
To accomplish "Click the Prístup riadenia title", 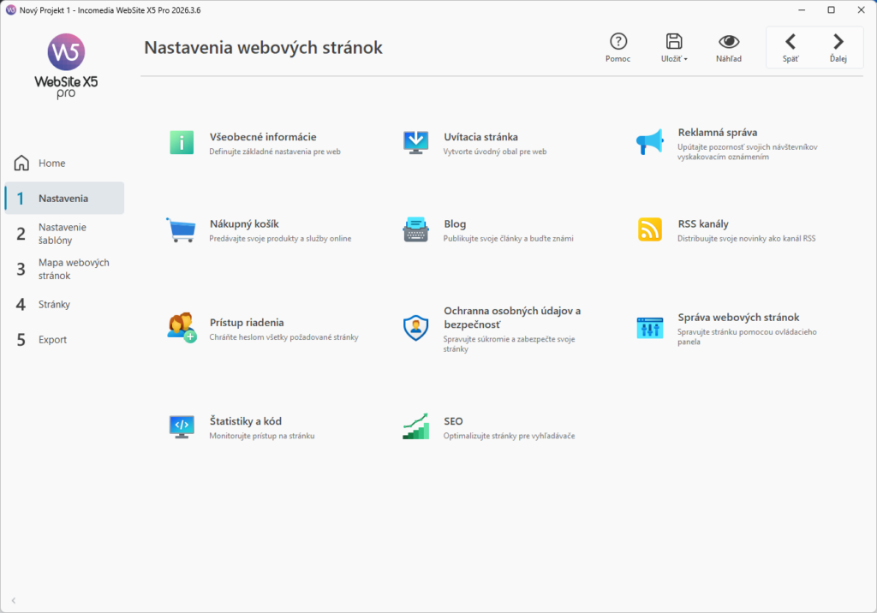I will [x=247, y=323].
